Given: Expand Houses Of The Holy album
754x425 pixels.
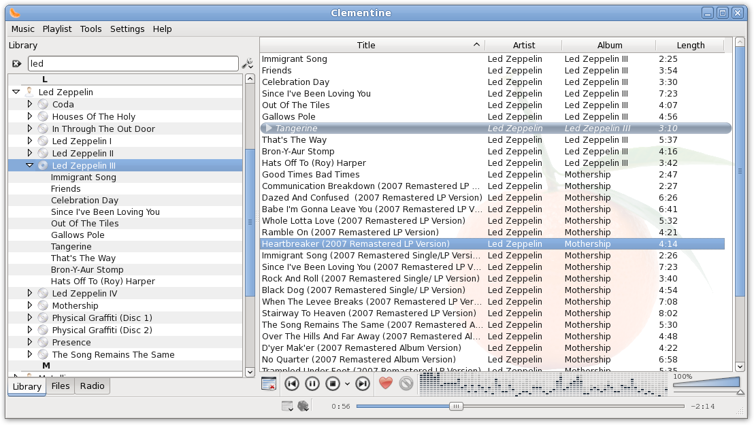Looking at the screenshot, I should coord(30,116).
